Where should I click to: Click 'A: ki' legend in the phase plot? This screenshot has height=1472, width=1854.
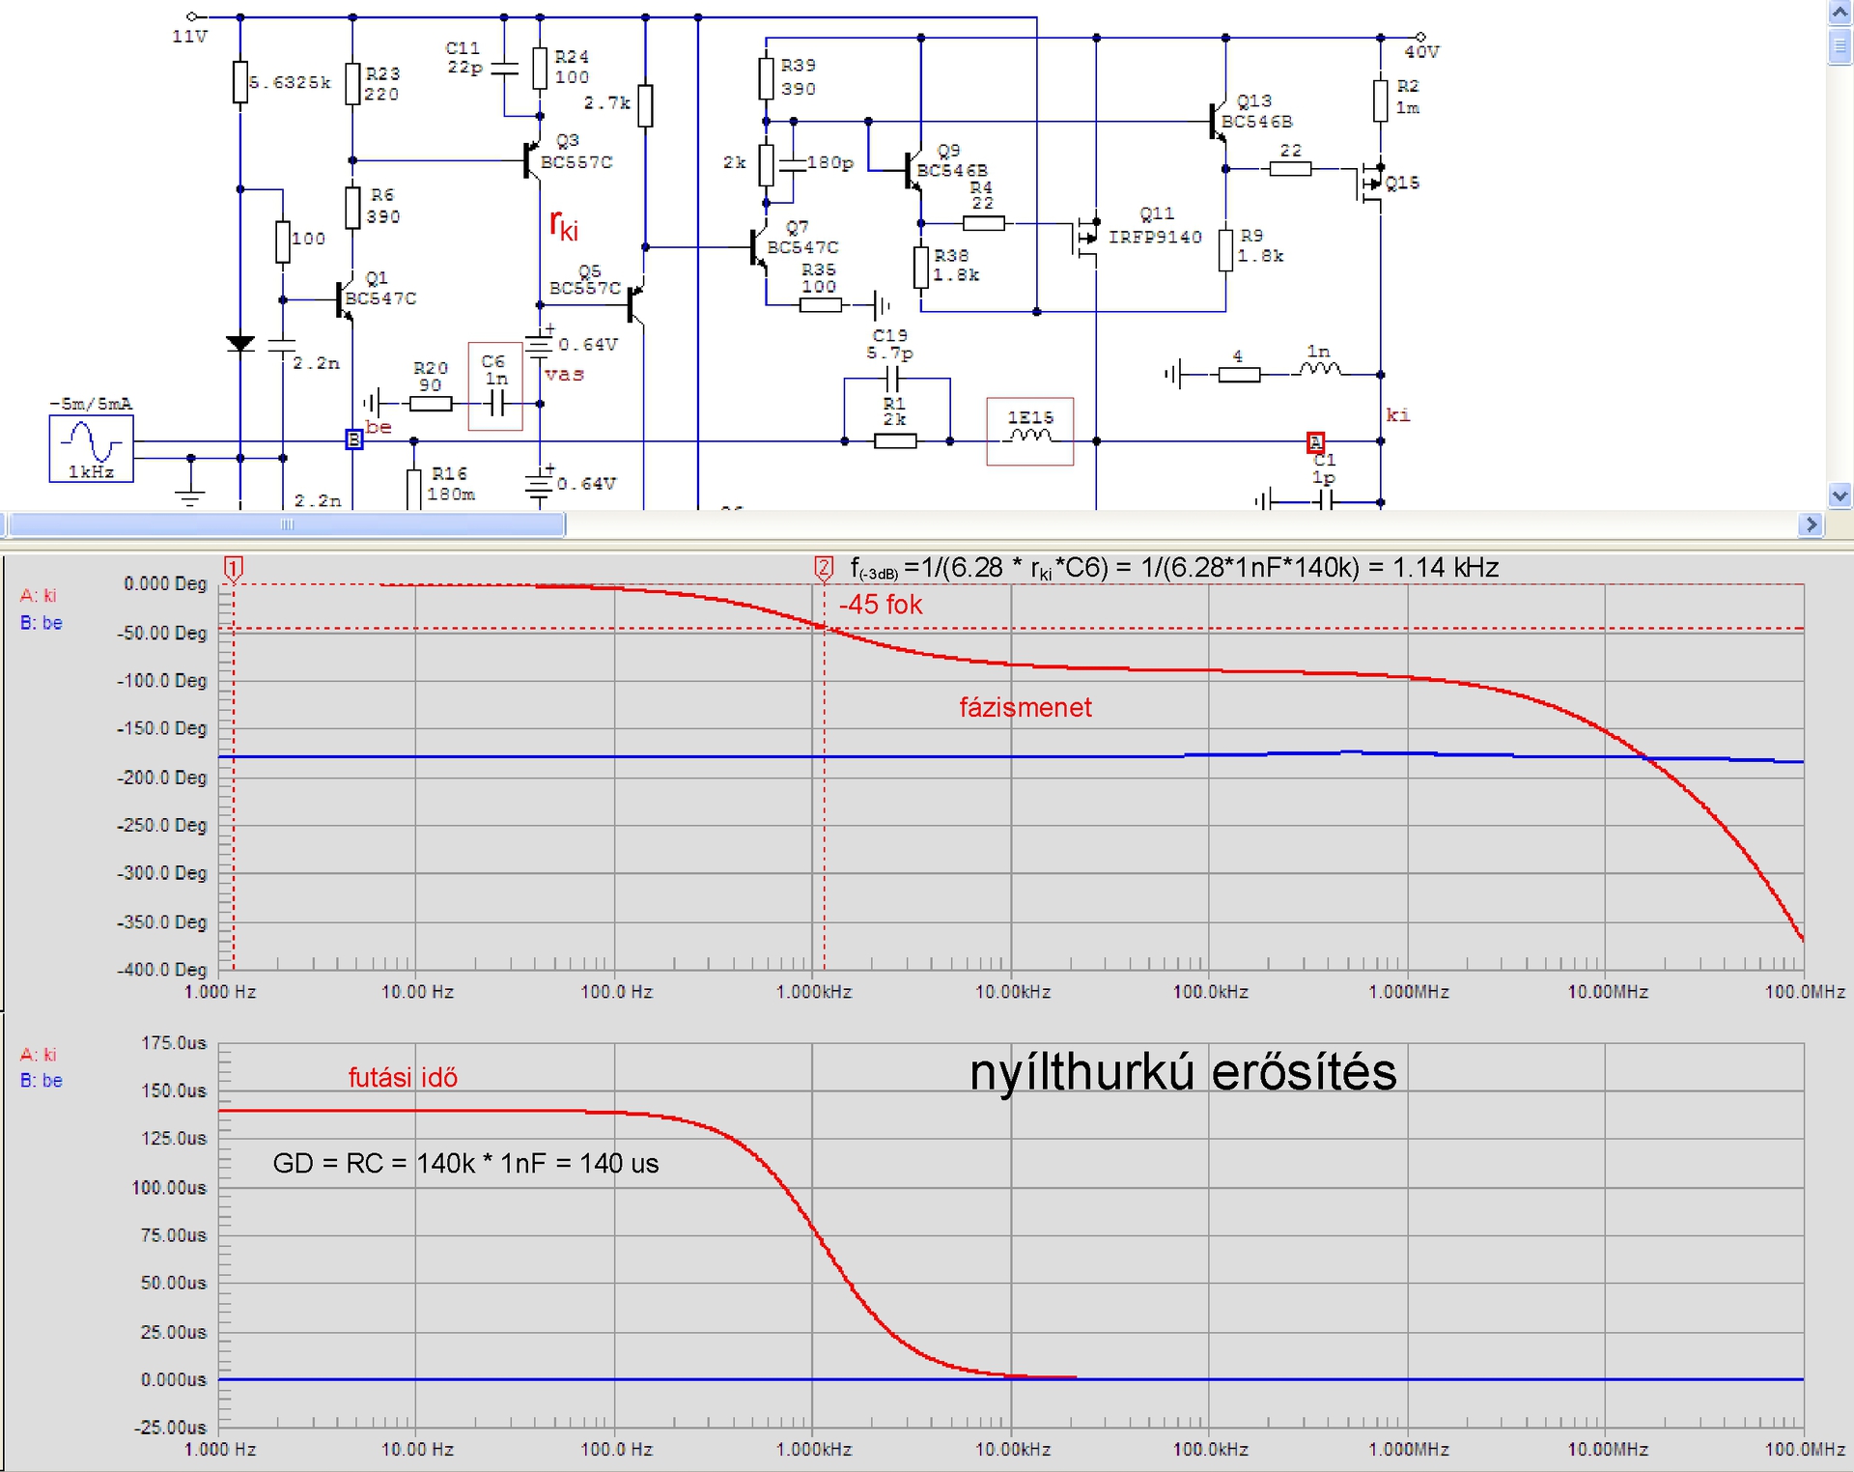(39, 596)
